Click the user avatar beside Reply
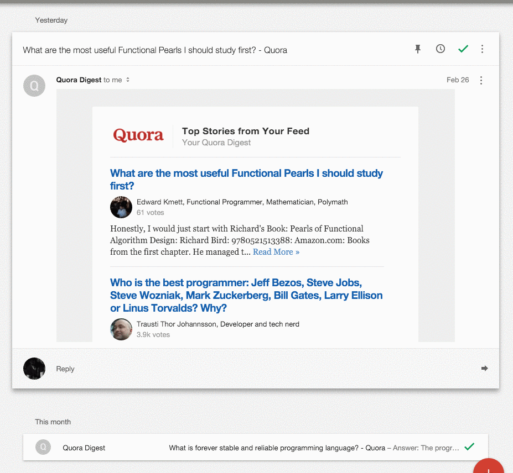The image size is (513, 473). (x=34, y=369)
